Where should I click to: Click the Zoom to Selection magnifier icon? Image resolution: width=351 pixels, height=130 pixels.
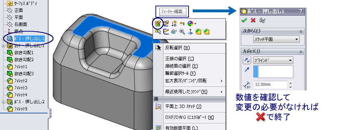(182, 32)
